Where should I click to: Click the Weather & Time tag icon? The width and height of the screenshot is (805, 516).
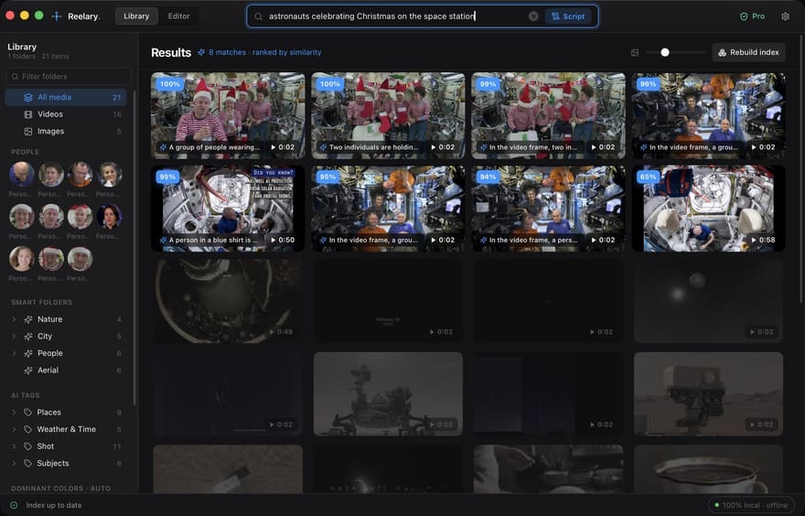27,429
